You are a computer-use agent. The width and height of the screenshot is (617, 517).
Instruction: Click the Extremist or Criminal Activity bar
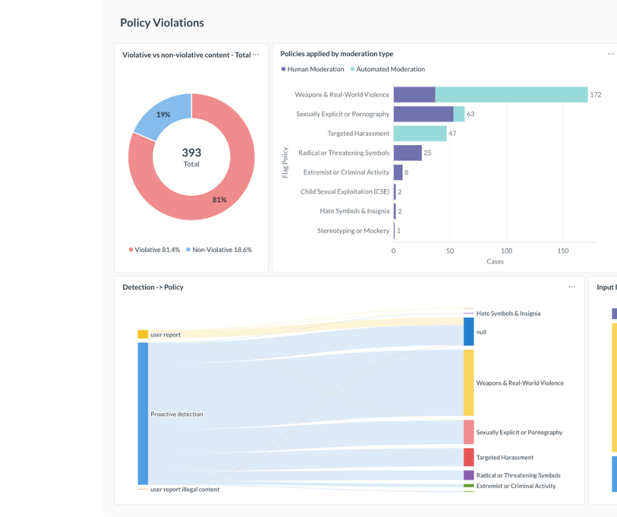(398, 172)
